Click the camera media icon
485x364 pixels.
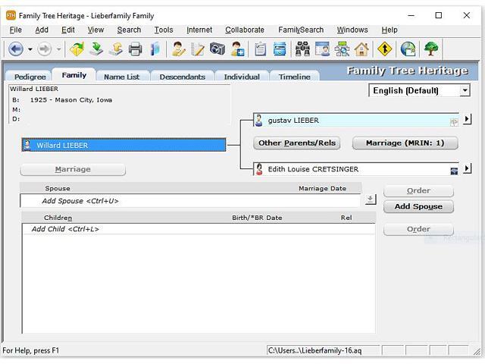click(217, 49)
